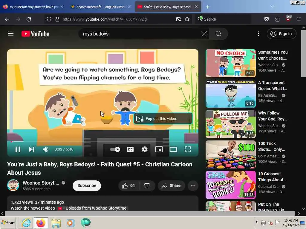Pause the video

(18, 149)
